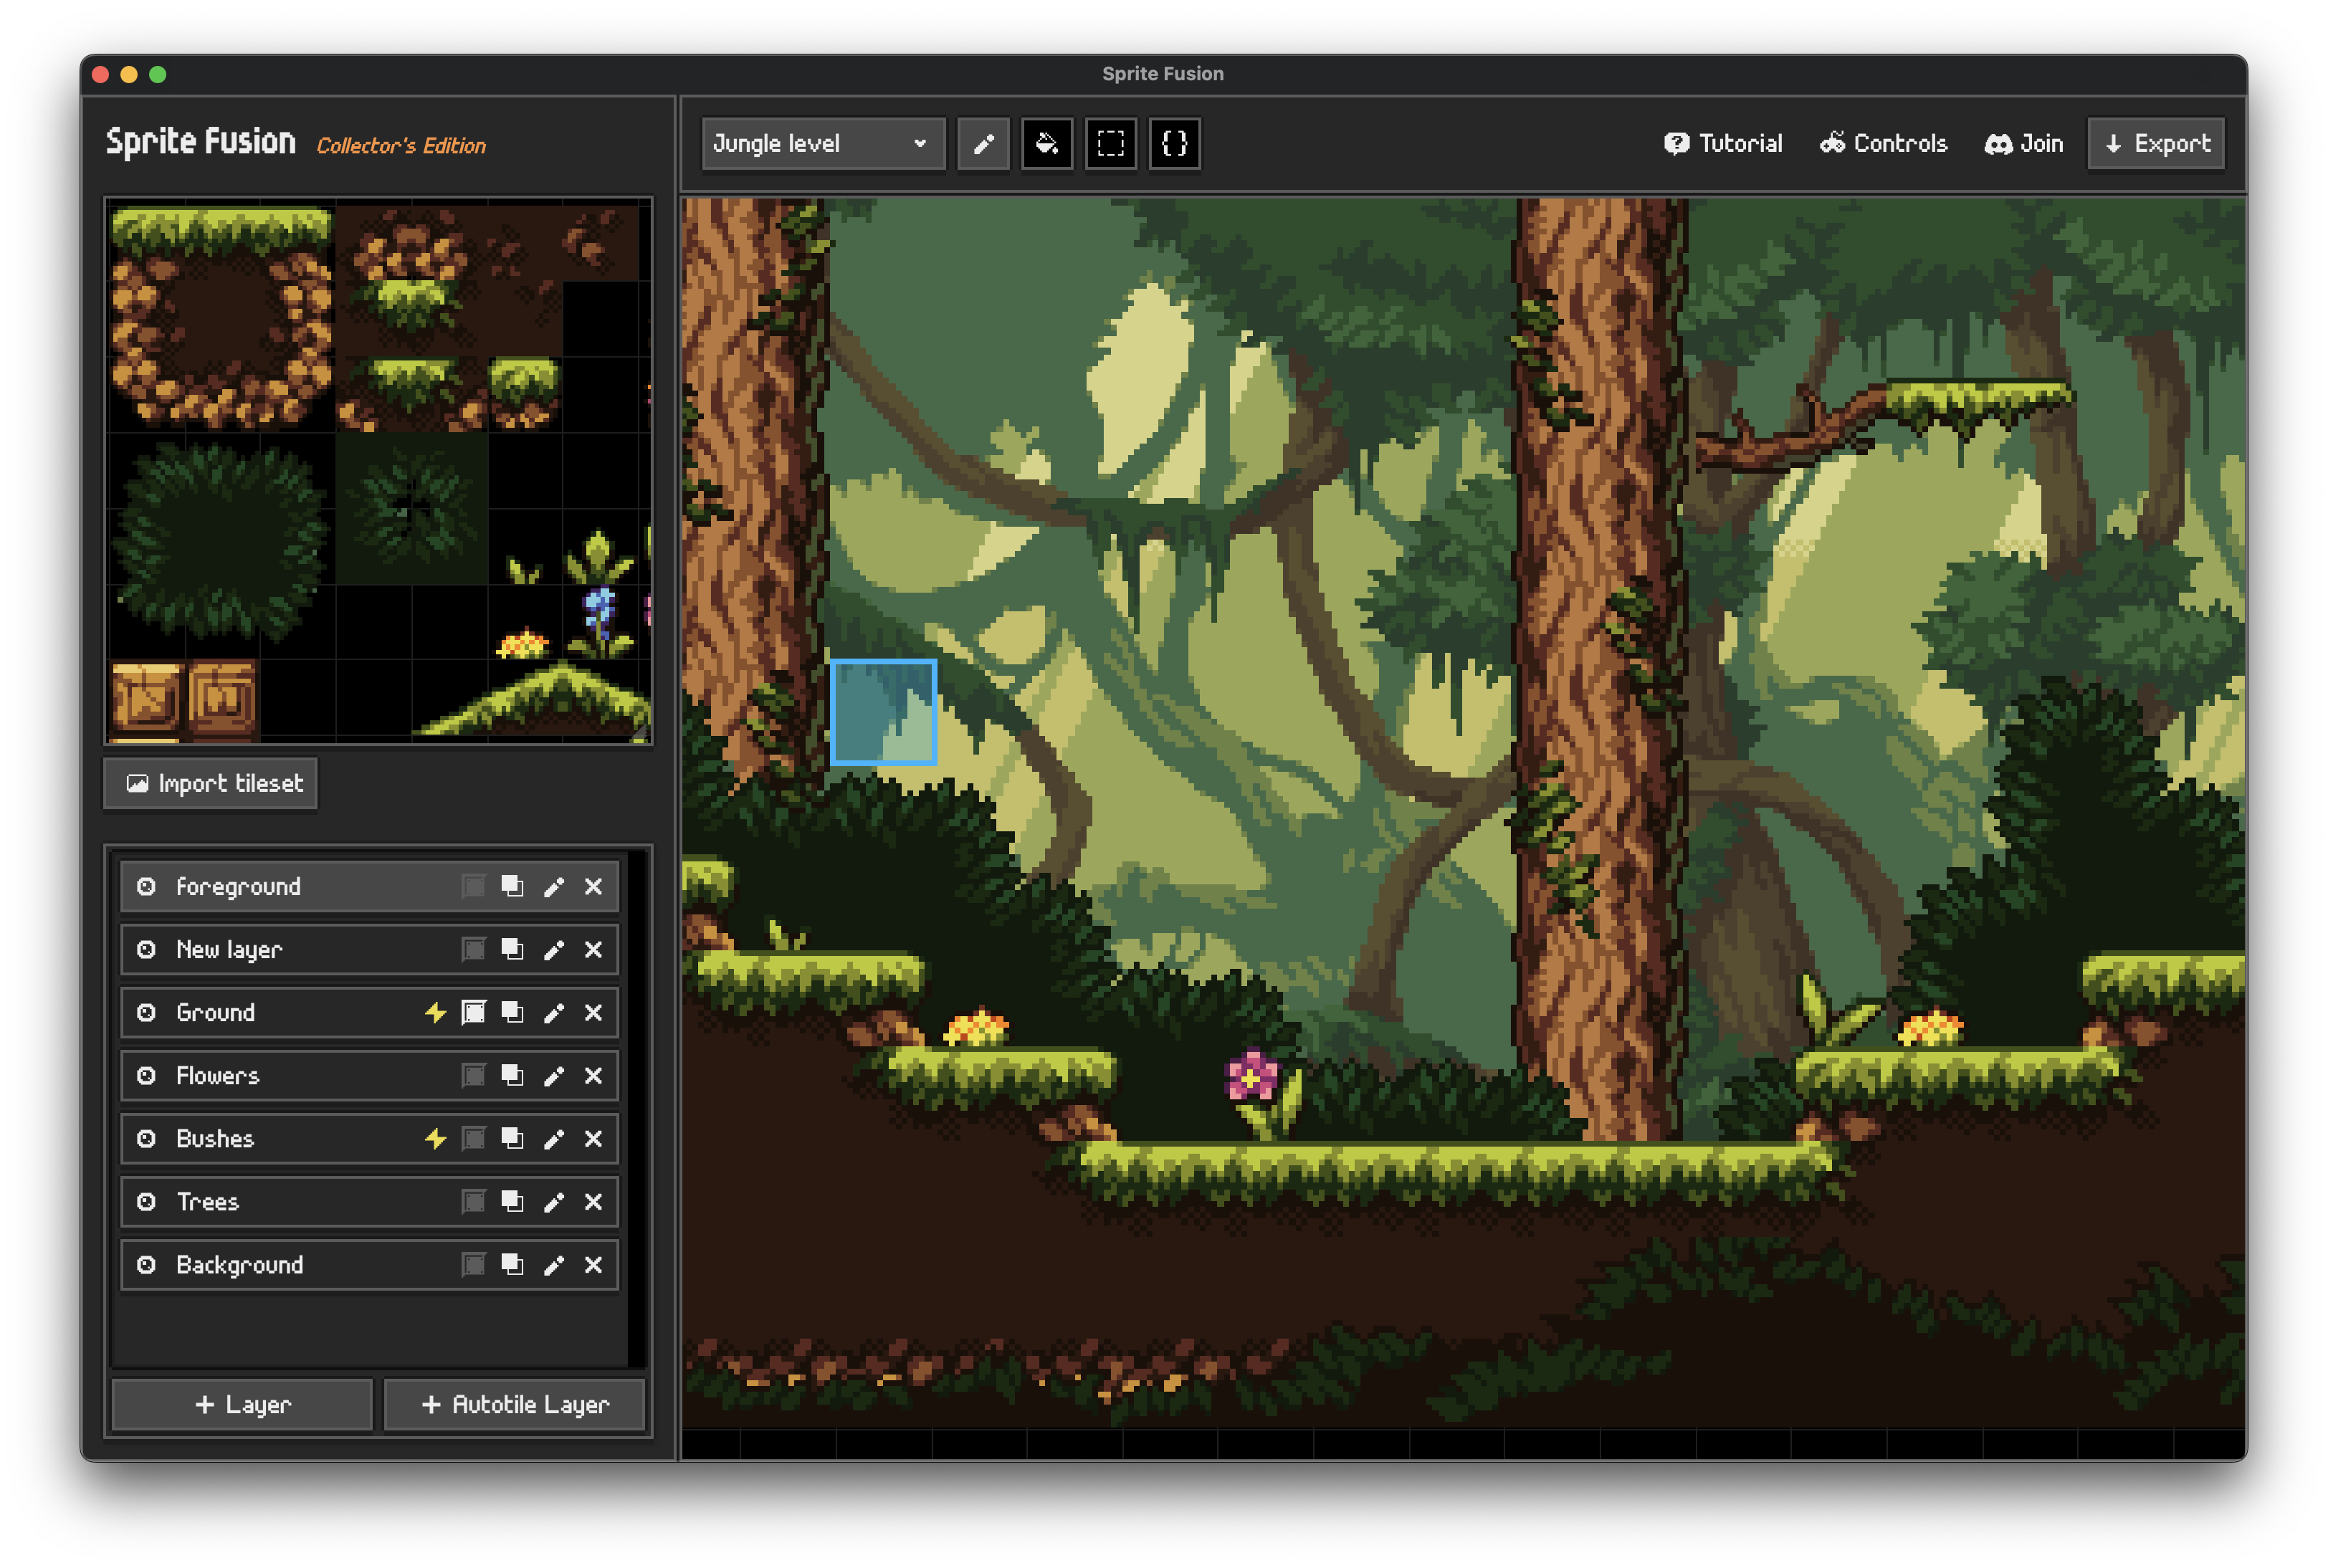The image size is (2328, 1568).
Task: Add a new Layer
Action: (242, 1404)
